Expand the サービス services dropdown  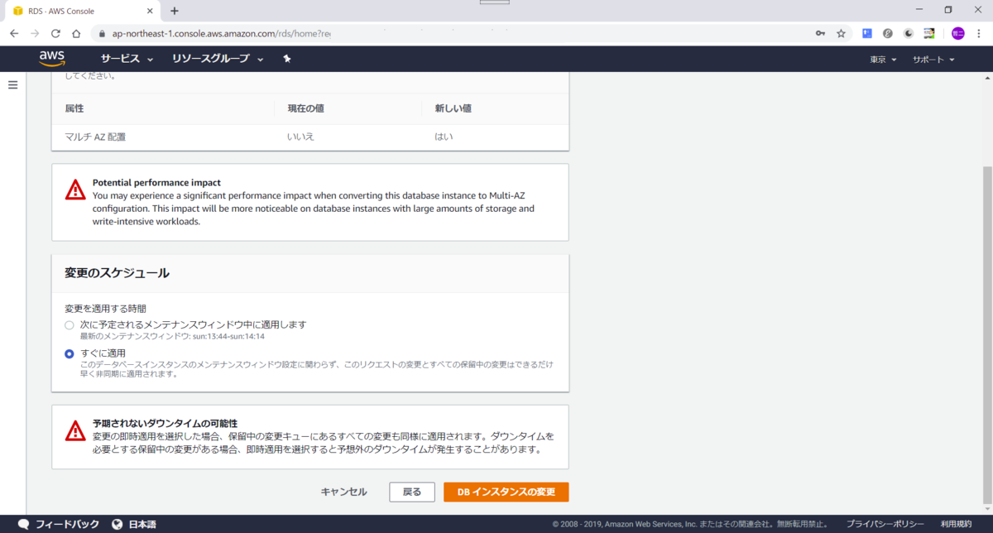[x=127, y=59]
